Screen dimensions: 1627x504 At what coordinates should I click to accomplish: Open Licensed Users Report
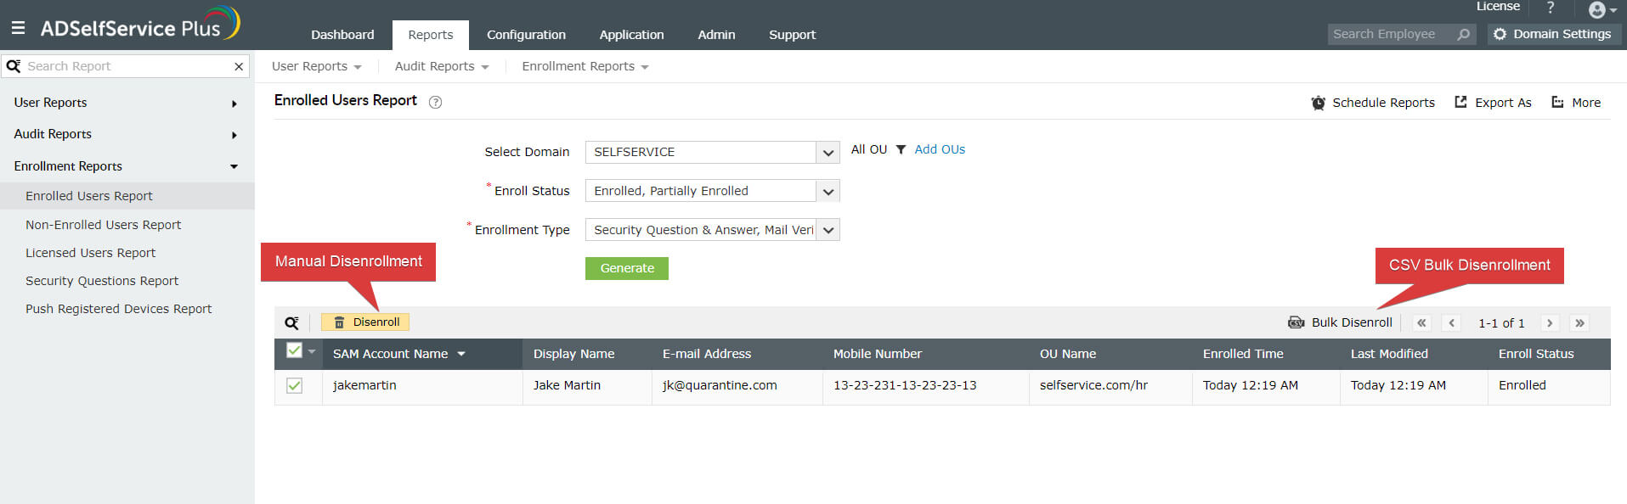(x=90, y=253)
